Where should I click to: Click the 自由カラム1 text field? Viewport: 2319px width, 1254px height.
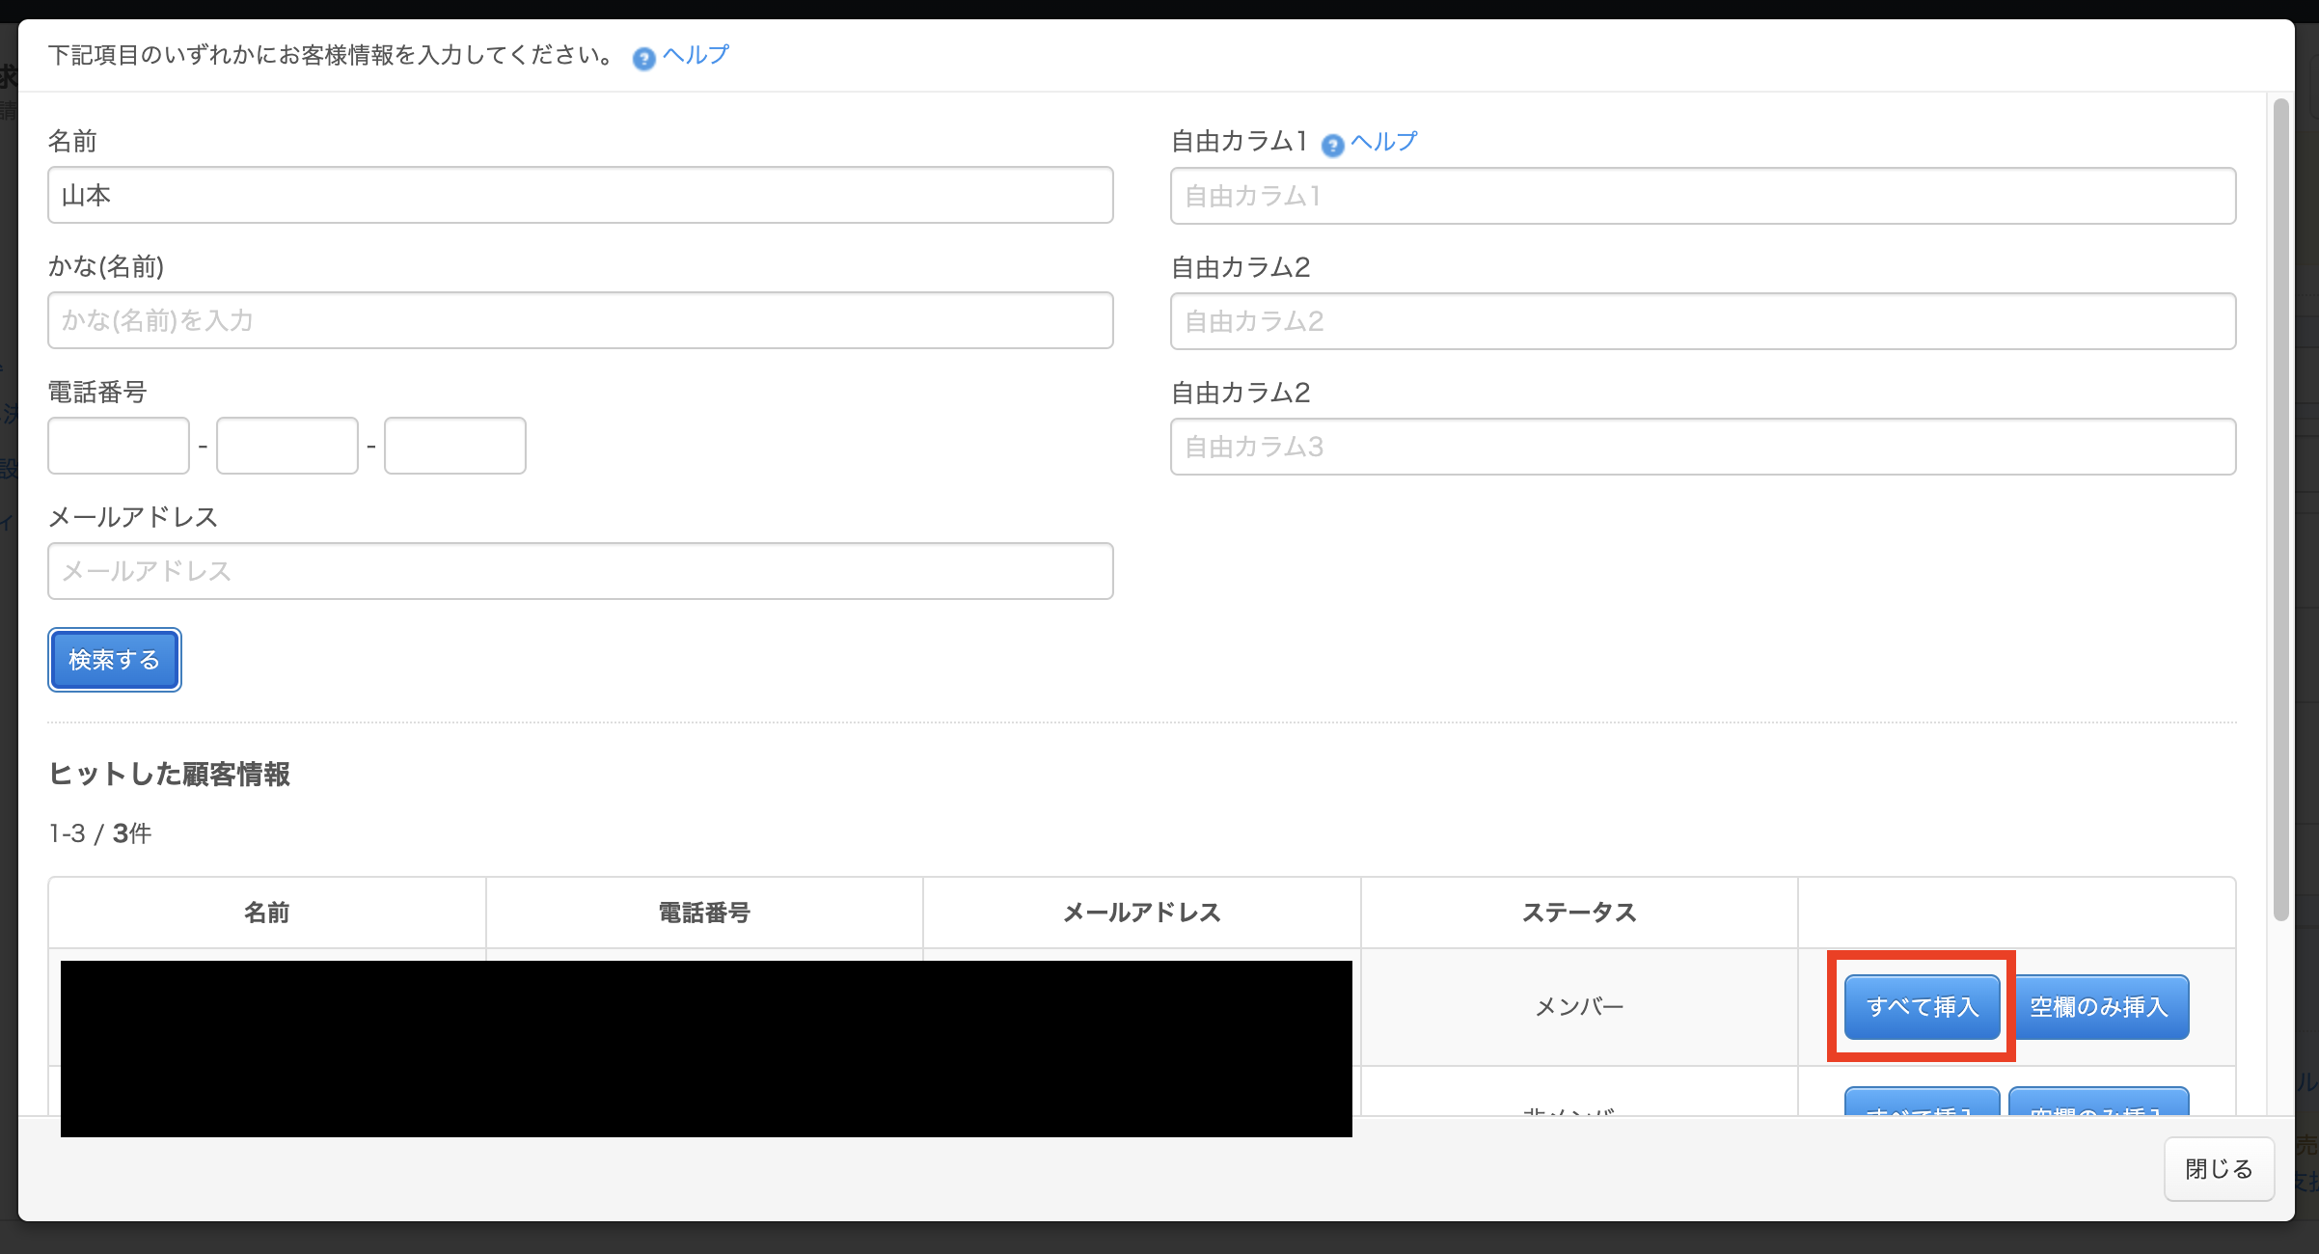pos(1703,197)
